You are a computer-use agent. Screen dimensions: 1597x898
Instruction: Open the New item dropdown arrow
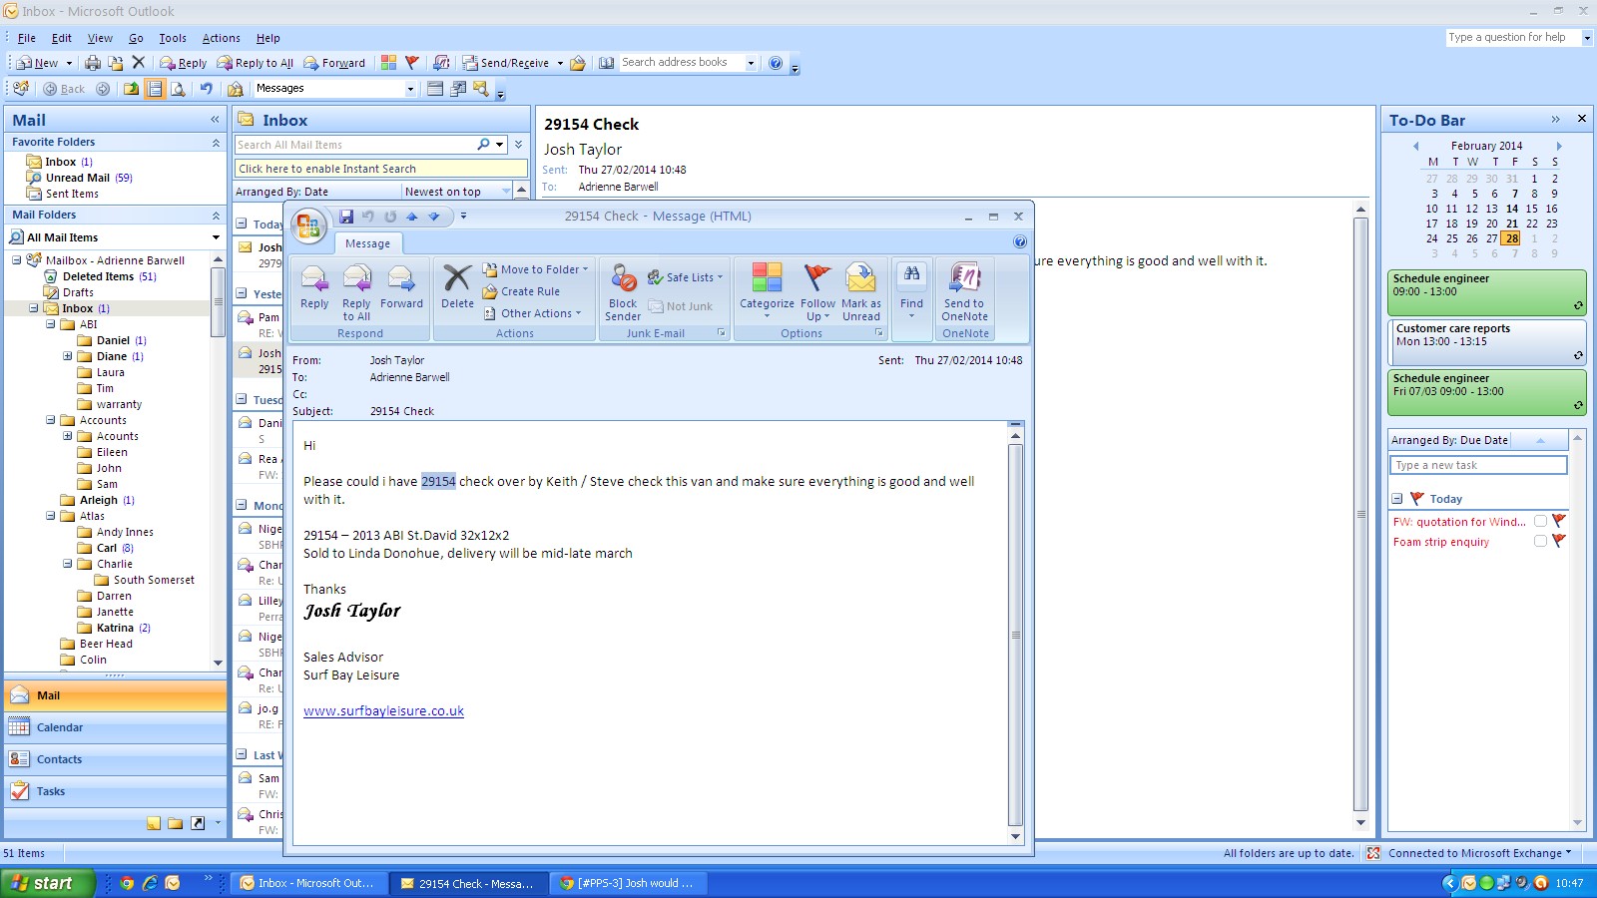coord(69,63)
